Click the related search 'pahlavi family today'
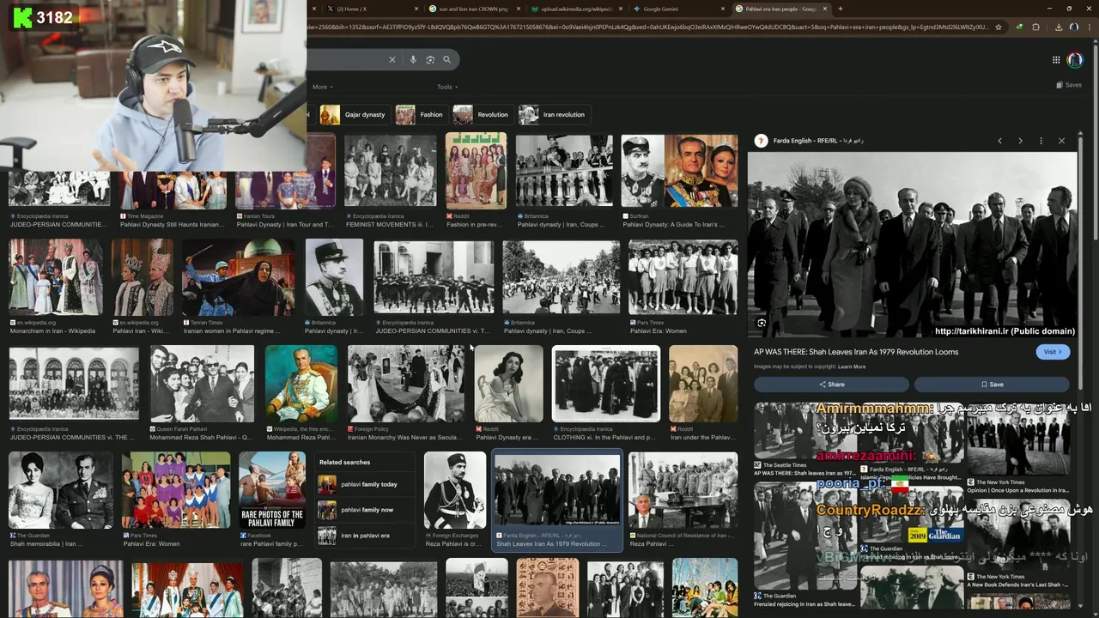 [x=367, y=485]
